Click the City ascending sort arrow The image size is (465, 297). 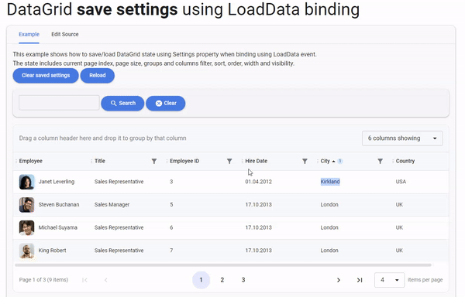(x=333, y=161)
